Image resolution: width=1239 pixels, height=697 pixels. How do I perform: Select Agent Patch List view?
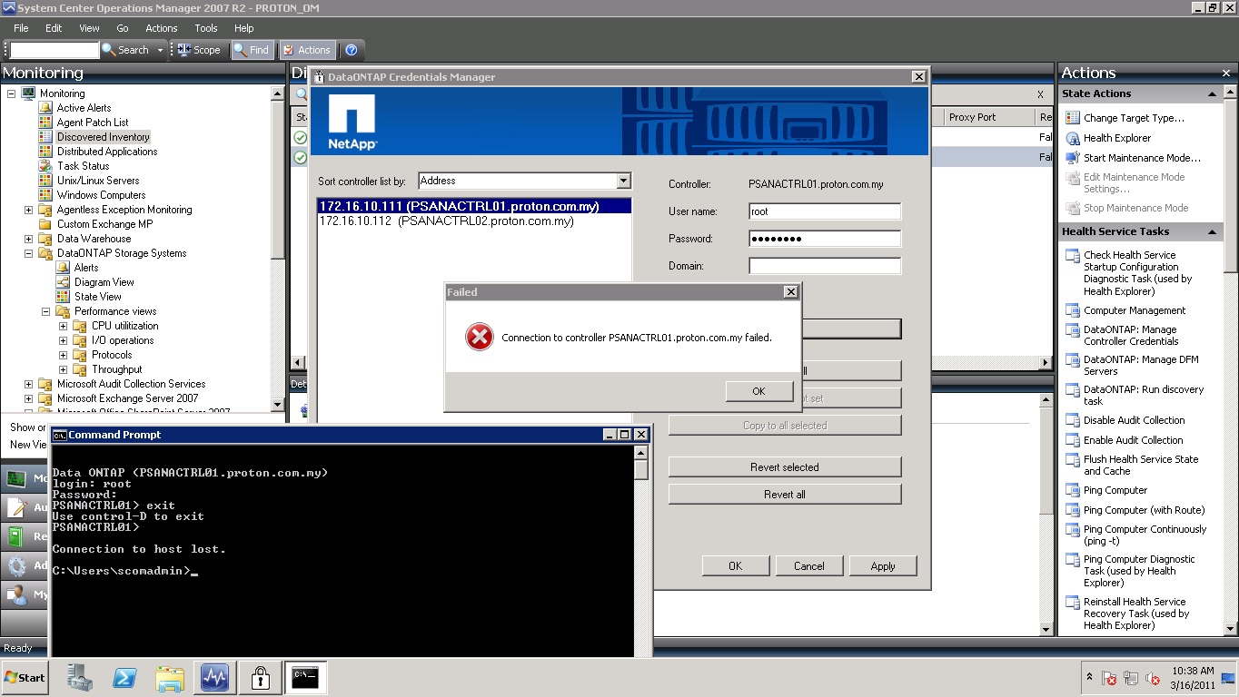coord(93,123)
